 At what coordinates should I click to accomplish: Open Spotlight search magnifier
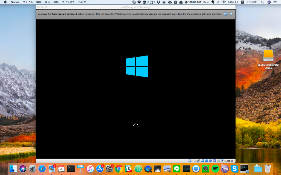pyautogui.click(x=263, y=2)
